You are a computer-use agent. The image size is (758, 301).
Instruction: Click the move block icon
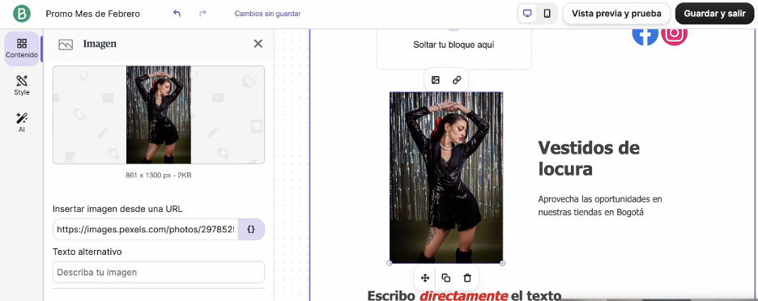[425, 278]
